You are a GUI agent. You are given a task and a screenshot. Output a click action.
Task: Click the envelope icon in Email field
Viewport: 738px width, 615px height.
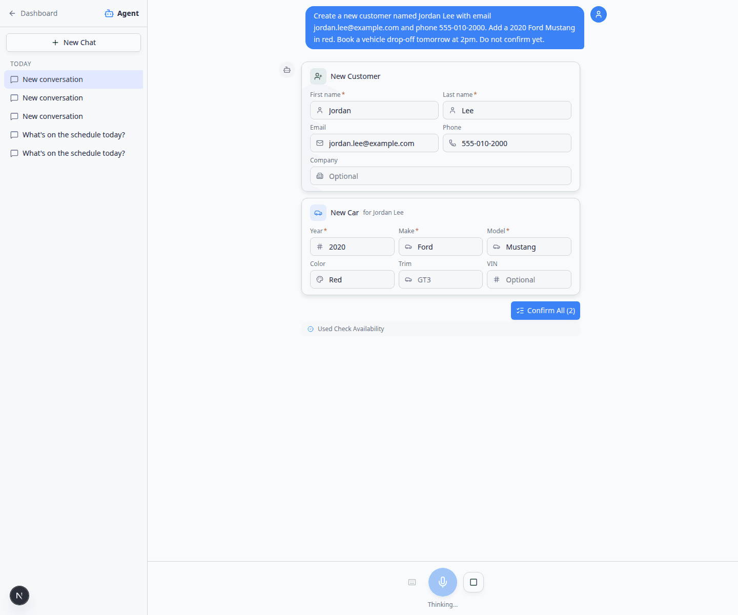(x=320, y=143)
